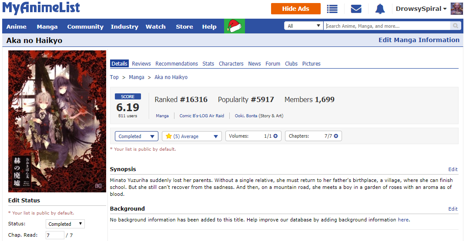Click Edit link beside Background
Screen dimensions: 466x241
click(453, 209)
